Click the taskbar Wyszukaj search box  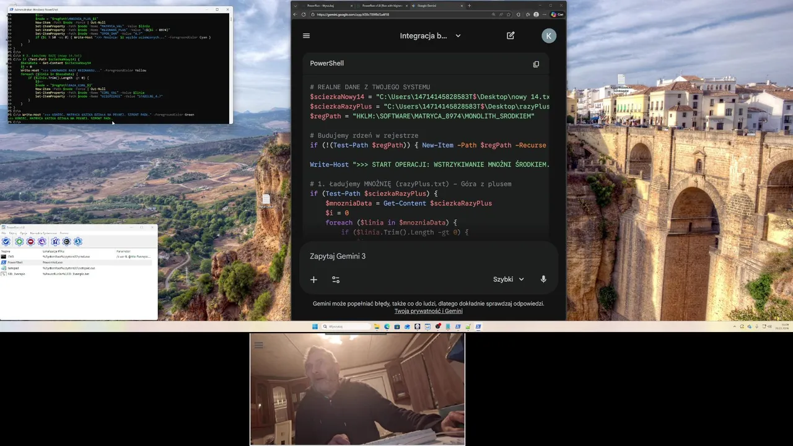click(x=346, y=326)
